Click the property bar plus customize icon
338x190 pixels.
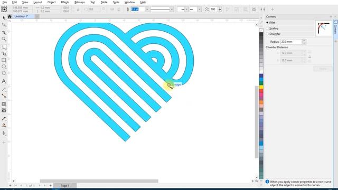273,9
